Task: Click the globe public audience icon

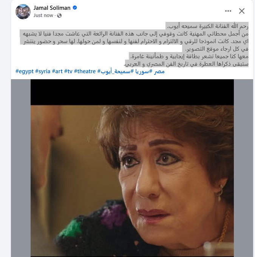Action: pos(59,15)
